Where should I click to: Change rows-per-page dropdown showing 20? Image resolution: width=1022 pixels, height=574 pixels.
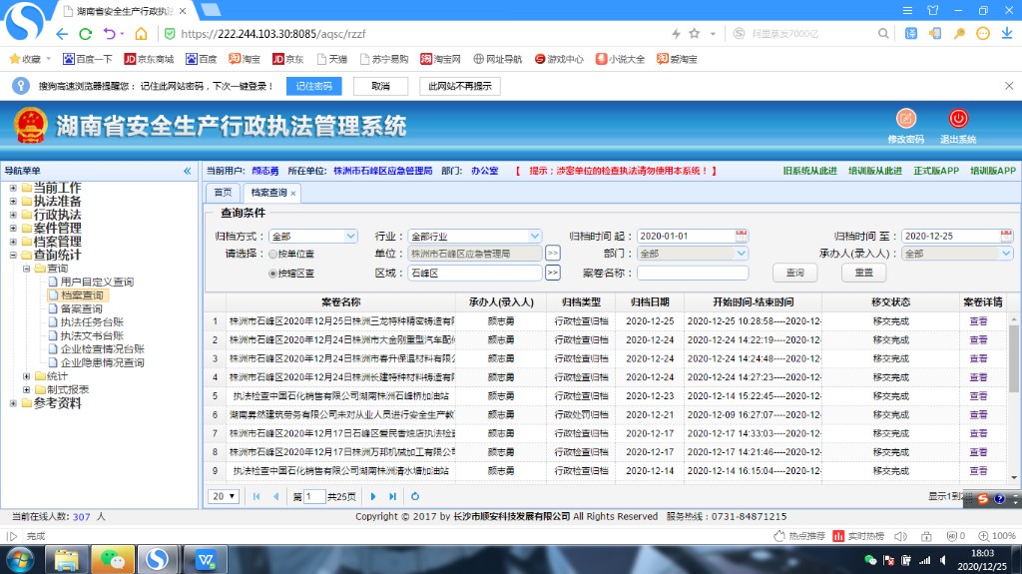(x=224, y=496)
